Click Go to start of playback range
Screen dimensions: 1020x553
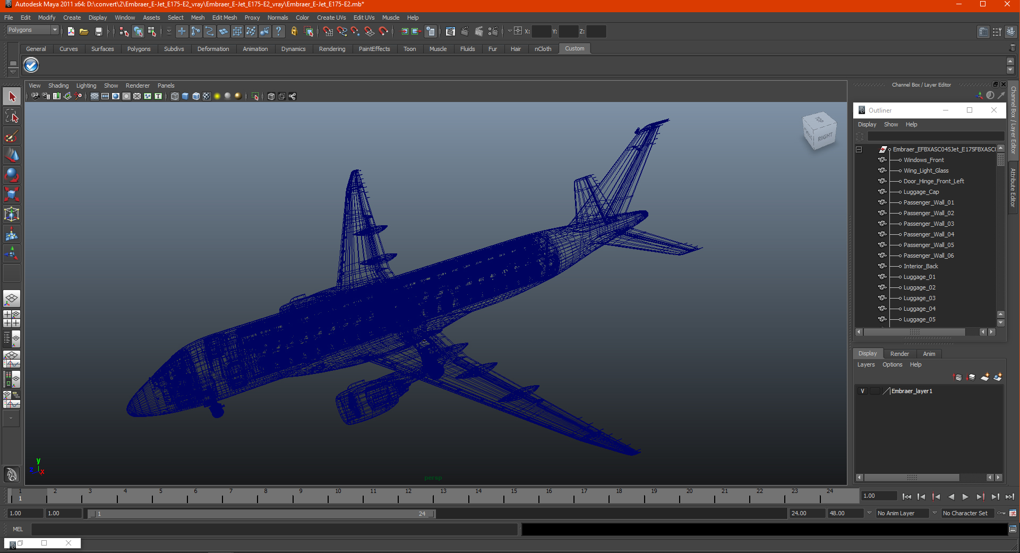click(906, 497)
